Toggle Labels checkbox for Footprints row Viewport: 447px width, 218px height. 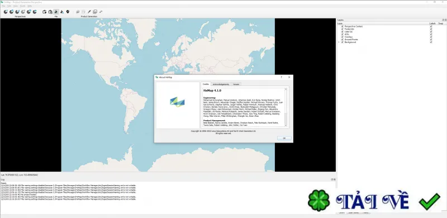(431, 29)
